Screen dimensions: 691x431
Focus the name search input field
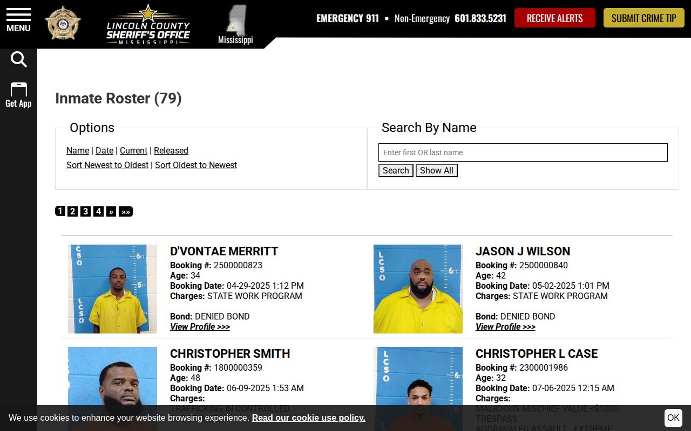(523, 152)
